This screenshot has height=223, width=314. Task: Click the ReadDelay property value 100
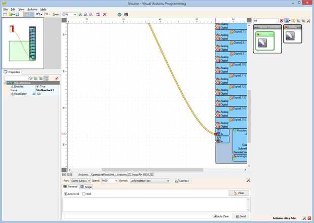pyautogui.click(x=38, y=94)
